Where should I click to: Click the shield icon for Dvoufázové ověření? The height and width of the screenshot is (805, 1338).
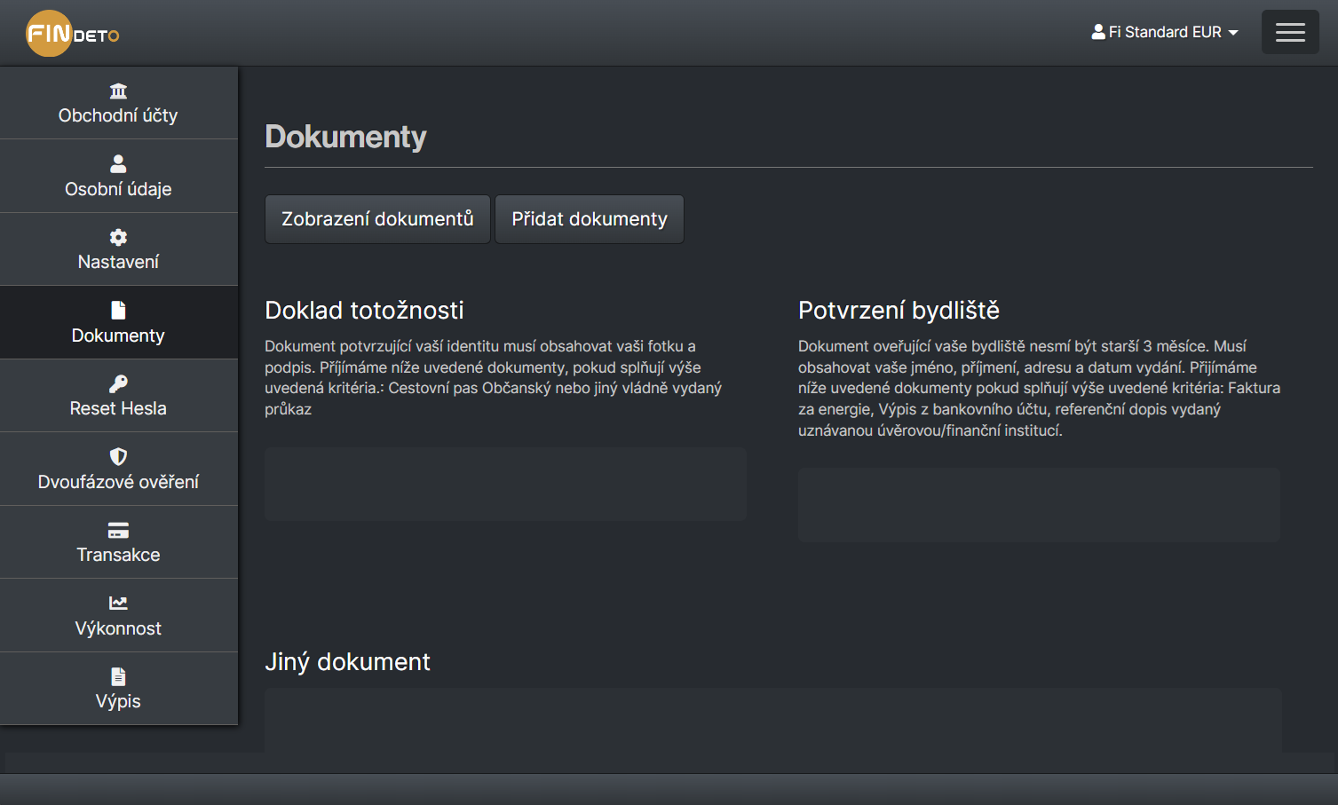[118, 456]
